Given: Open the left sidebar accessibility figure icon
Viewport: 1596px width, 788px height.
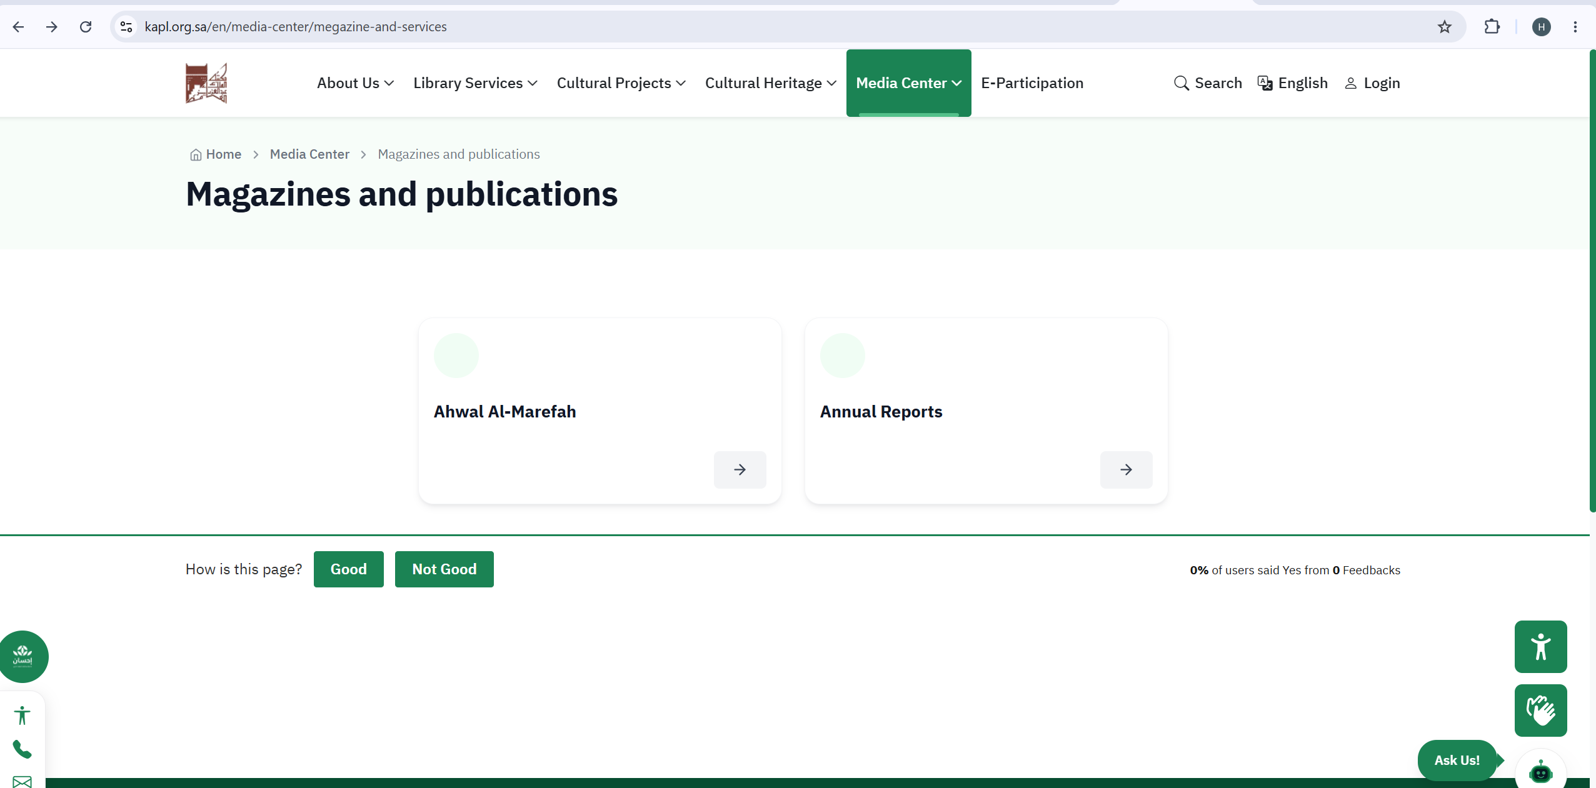Looking at the screenshot, I should pos(22,716).
